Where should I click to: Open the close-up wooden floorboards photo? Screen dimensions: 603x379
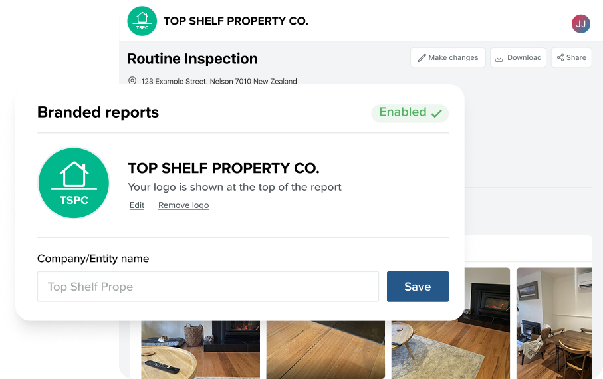coord(326,349)
